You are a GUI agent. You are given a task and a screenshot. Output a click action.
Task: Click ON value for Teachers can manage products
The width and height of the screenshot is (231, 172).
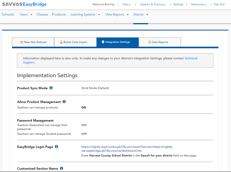83,108
